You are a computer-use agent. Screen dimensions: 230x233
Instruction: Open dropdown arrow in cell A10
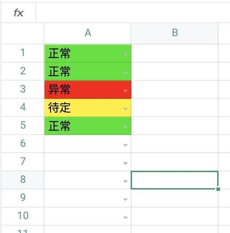pyautogui.click(x=125, y=218)
